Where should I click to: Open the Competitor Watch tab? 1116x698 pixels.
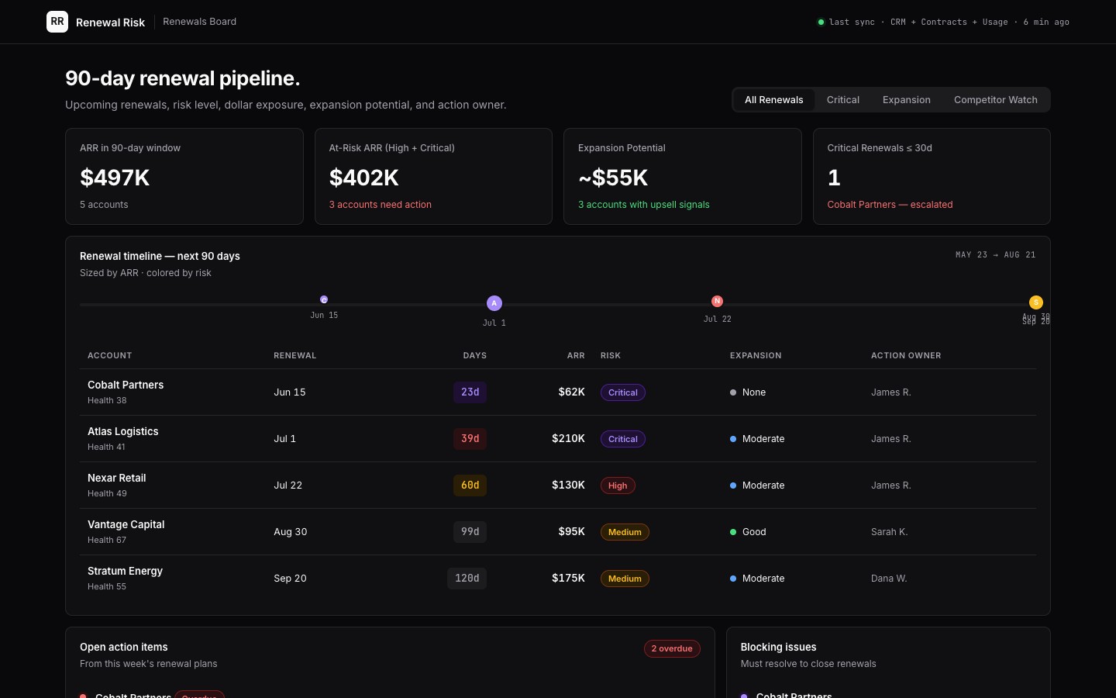996,100
